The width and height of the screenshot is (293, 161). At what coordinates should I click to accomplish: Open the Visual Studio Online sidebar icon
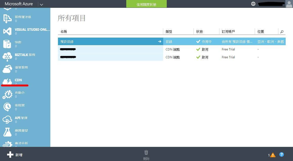(x=8, y=31)
